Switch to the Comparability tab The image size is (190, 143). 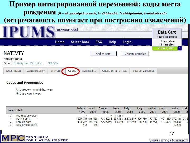point(36,71)
